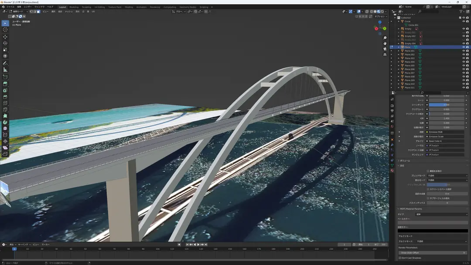Select the Annotate pencil tool
Screen dimensions: 471x265
click(x=5, y=63)
